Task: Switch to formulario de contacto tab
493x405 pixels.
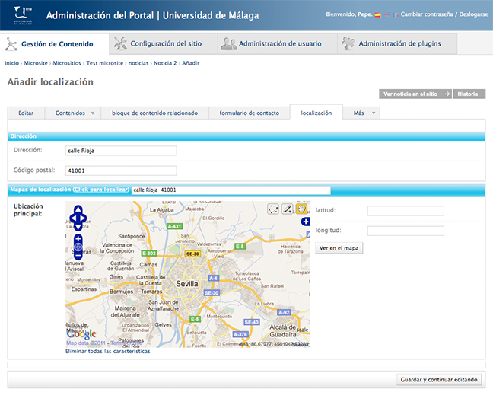Action: pyautogui.click(x=250, y=113)
